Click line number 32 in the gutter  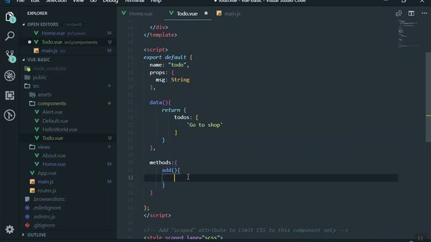coord(130,177)
